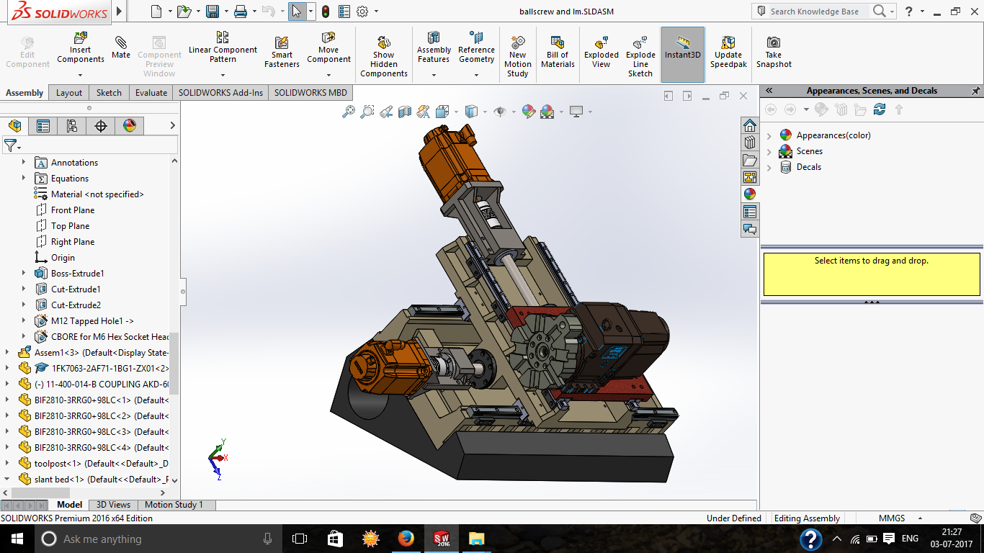Collapse the Appearances task pane
This screenshot has height=553, width=984.
[x=769, y=91]
